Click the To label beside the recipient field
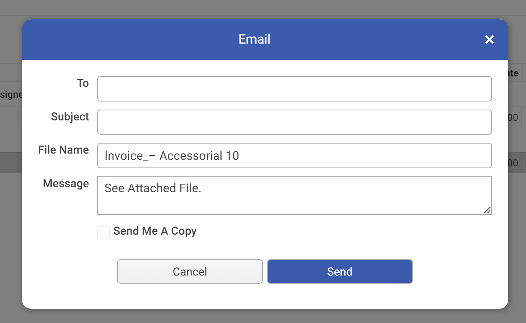Image resolution: width=526 pixels, height=323 pixels. 83,83
